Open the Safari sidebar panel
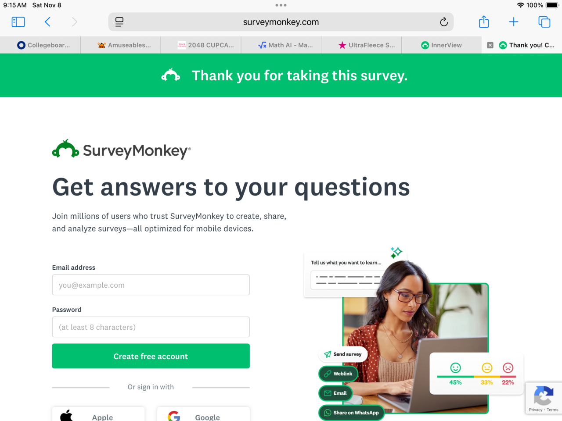The width and height of the screenshot is (562, 421). [x=18, y=22]
